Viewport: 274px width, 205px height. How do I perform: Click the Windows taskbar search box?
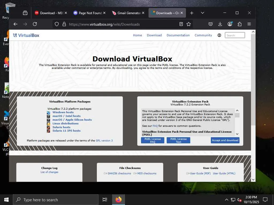tap(56, 200)
